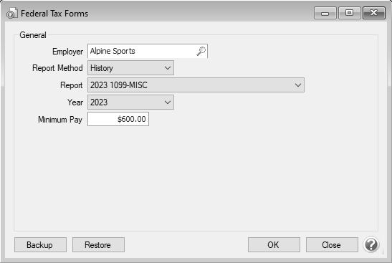The width and height of the screenshot is (392, 263).
Task: Open the employer lookup magnifier icon
Action: pos(201,51)
